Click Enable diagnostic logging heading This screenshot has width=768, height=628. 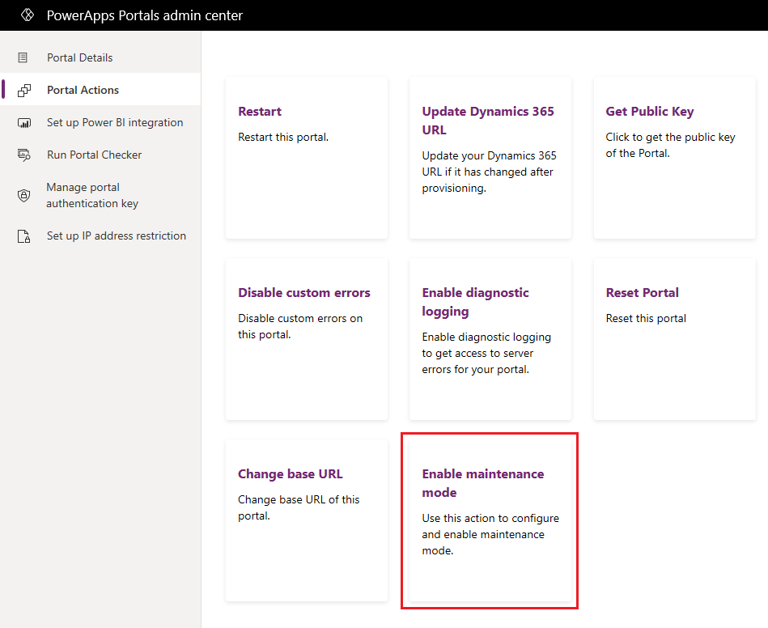click(475, 302)
